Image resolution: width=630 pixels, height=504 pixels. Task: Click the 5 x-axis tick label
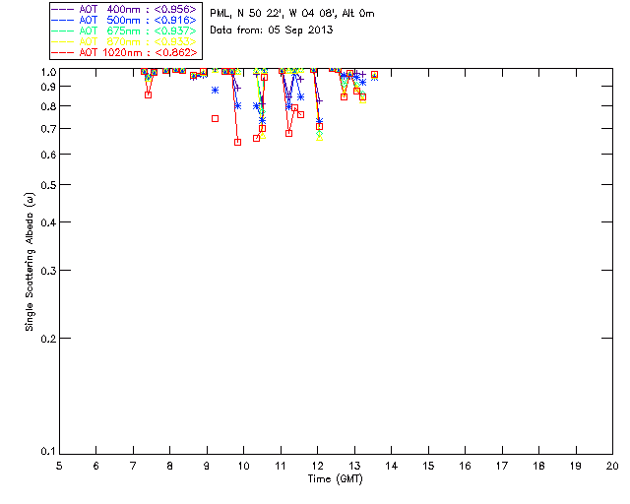tap(59, 466)
